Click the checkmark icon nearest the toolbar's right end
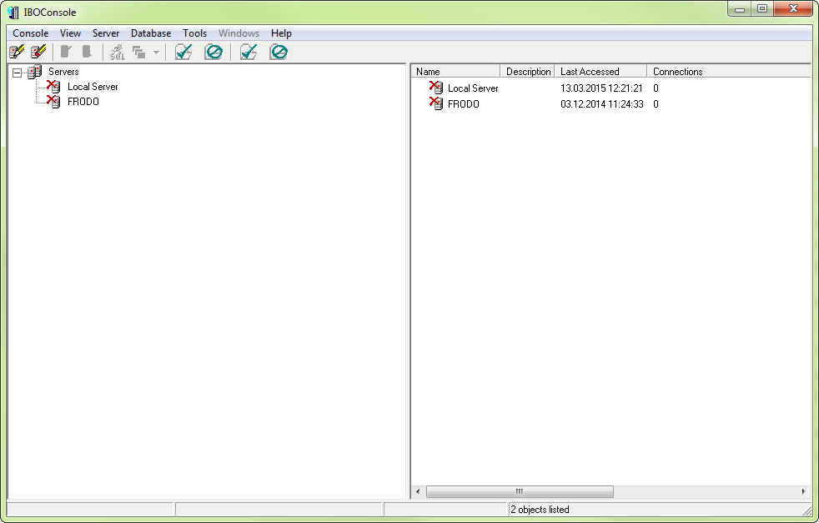The image size is (819, 523). (x=249, y=52)
